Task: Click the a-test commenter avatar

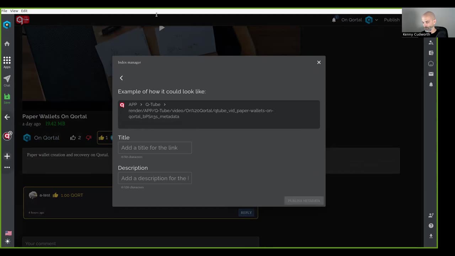Action: click(x=33, y=195)
